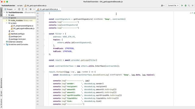Collapse the scripts folder
This screenshot has width=195, height=109.
[7, 23]
